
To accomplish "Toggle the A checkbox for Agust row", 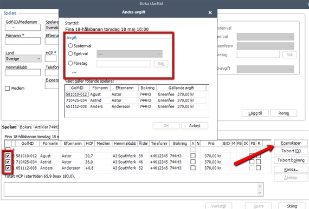I will (x=193, y=156).
